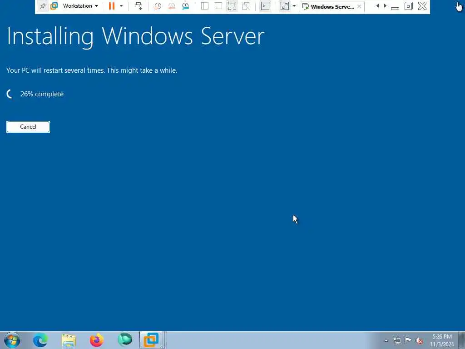Close the VMware window with the X

(422, 6)
